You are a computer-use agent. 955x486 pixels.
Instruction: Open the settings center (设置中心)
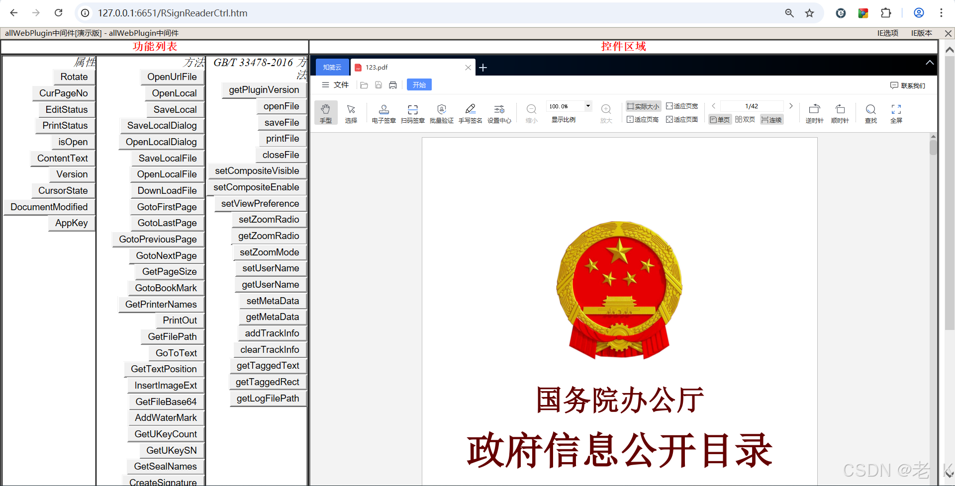[x=499, y=113]
